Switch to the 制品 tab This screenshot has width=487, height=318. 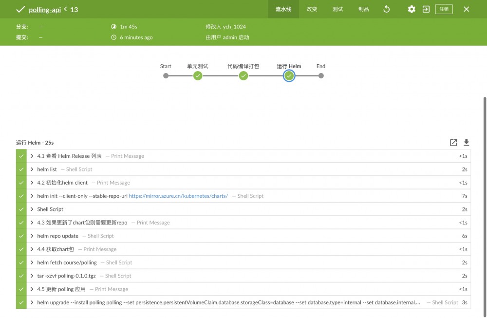click(363, 9)
